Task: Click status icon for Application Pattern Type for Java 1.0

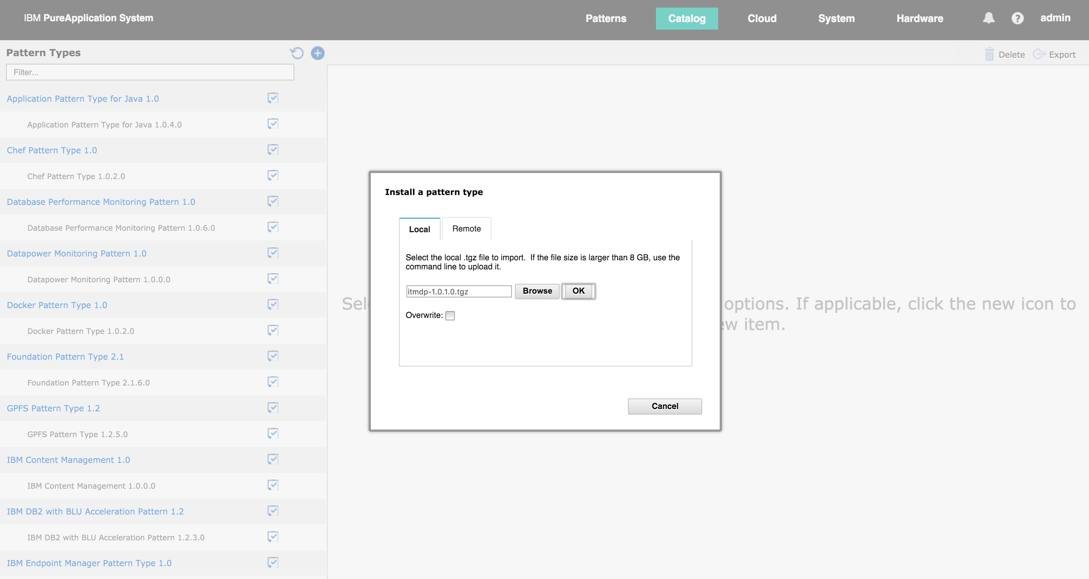Action: point(273,98)
